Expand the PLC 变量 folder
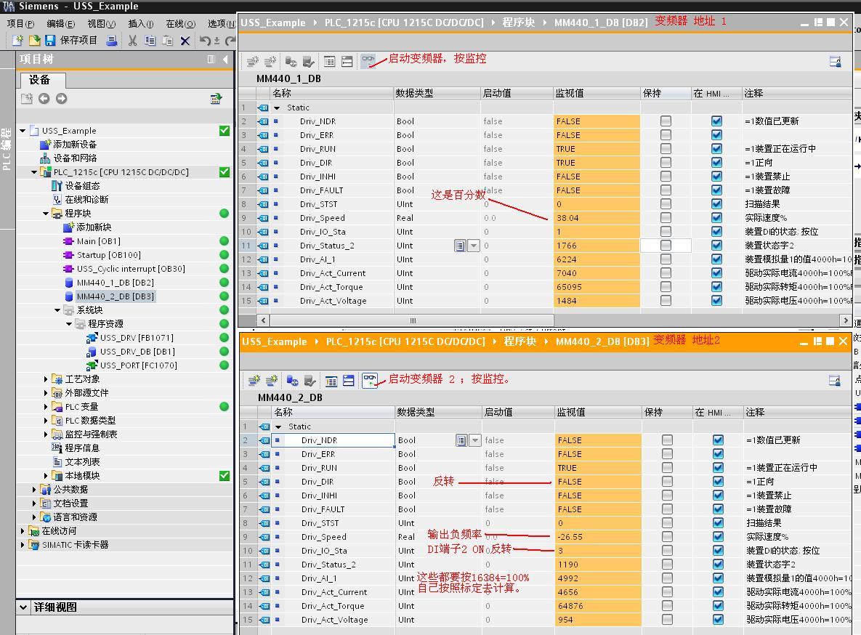The width and height of the screenshot is (861, 635). point(46,406)
